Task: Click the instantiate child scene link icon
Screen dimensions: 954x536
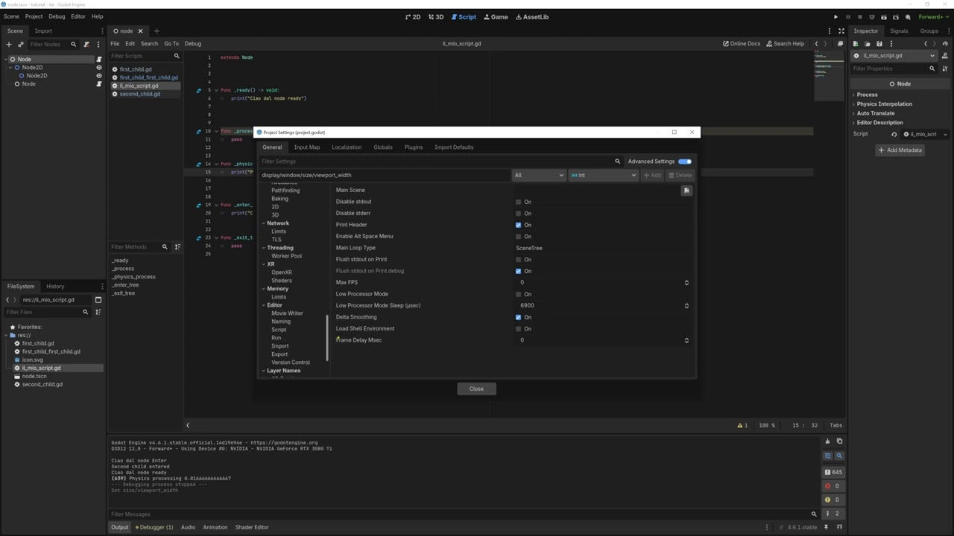Action: click(x=20, y=45)
